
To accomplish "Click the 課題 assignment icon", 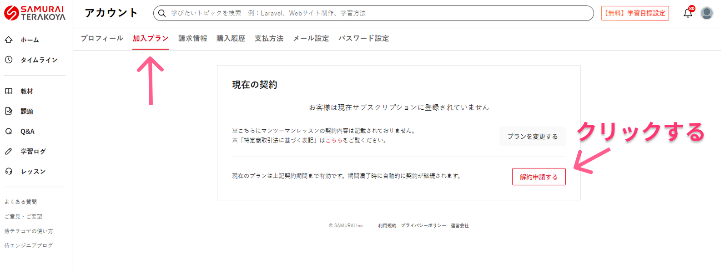I will [x=9, y=111].
